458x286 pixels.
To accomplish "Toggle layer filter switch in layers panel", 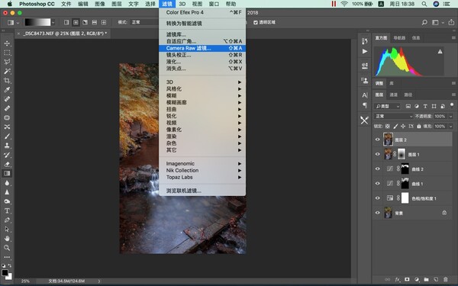I will [x=452, y=105].
